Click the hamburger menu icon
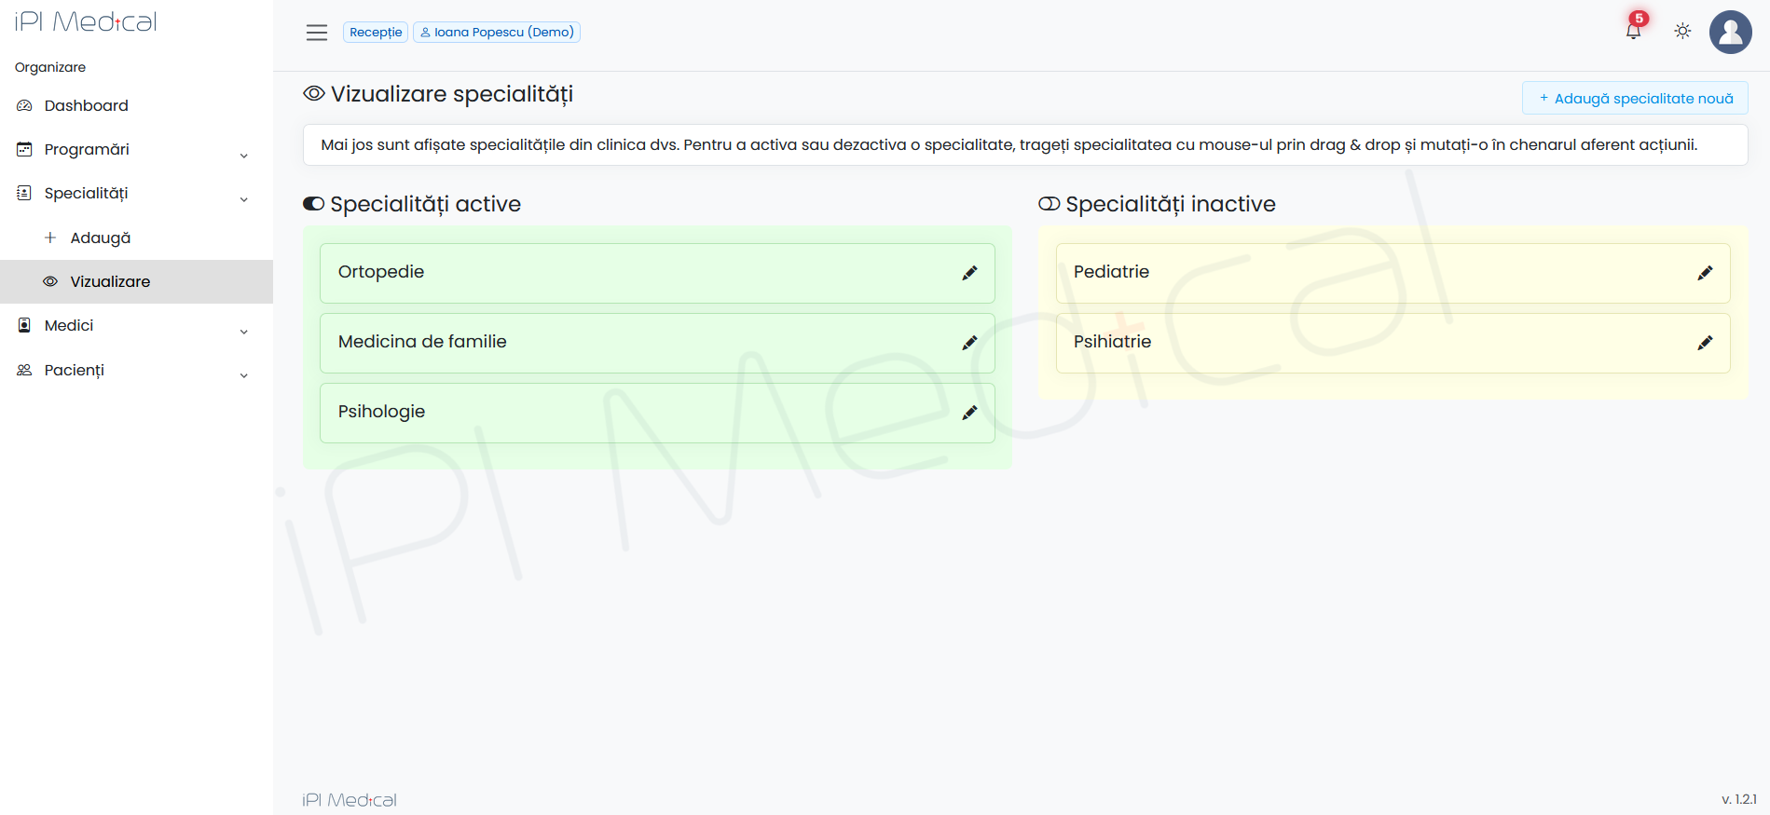1770x815 pixels. pyautogui.click(x=317, y=33)
